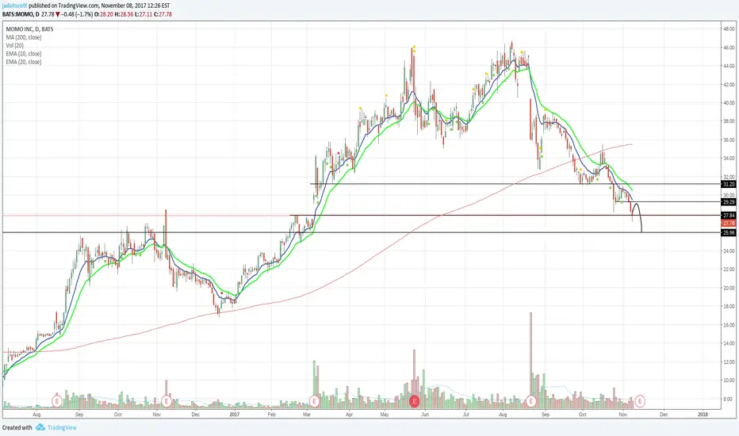Select the E earnings marker above Mar label
This screenshot has height=436, width=739.
pos(314,402)
